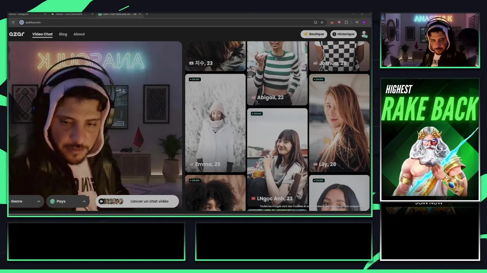Viewport: 487px width, 273px height.
Task: Open the Historique button
Action: 344,34
